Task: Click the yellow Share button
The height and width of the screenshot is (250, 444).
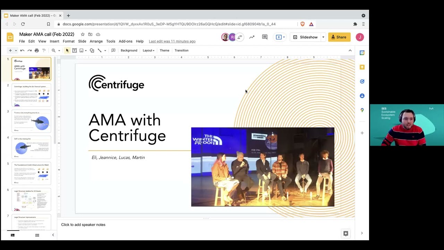Action: (339, 37)
